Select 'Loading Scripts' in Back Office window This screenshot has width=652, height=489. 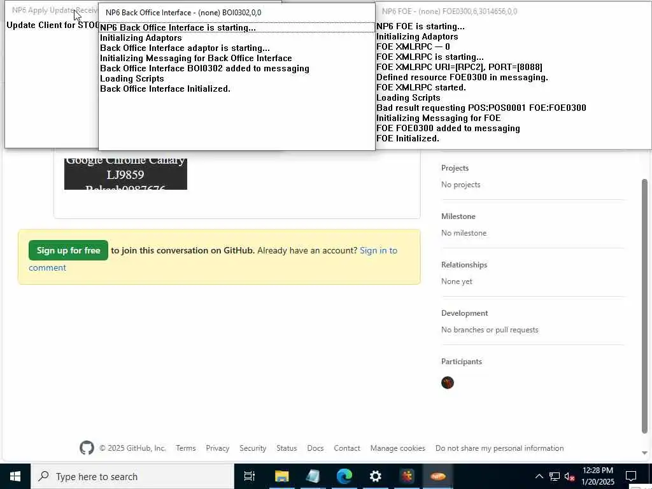132,78
